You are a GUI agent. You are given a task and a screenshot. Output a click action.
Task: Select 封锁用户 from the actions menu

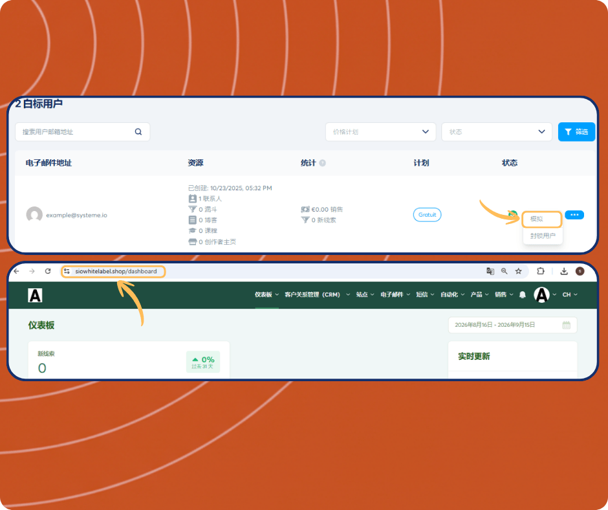pos(543,236)
